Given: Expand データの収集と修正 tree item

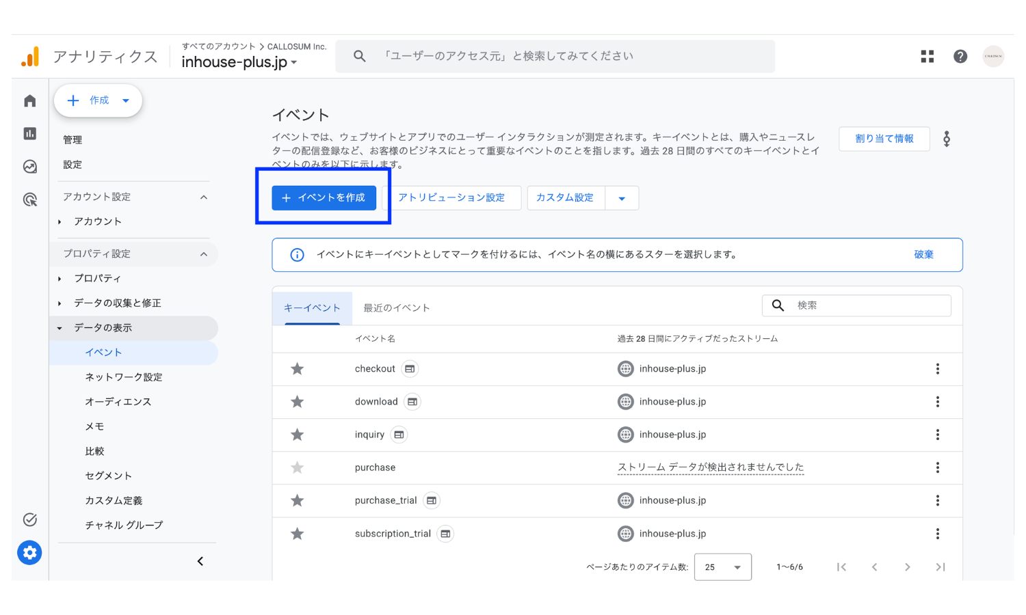Looking at the screenshot, I should click(60, 303).
